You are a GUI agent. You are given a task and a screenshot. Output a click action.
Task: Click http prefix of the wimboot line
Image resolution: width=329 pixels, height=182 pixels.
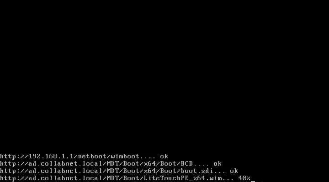point(8,157)
